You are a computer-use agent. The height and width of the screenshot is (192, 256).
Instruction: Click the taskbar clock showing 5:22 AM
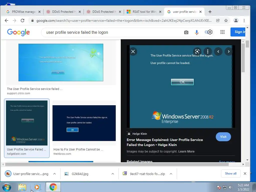(243, 187)
